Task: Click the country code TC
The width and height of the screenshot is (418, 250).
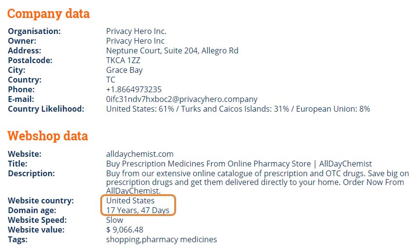Action: [110, 80]
